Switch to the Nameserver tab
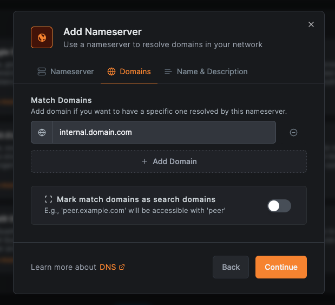 coord(65,72)
